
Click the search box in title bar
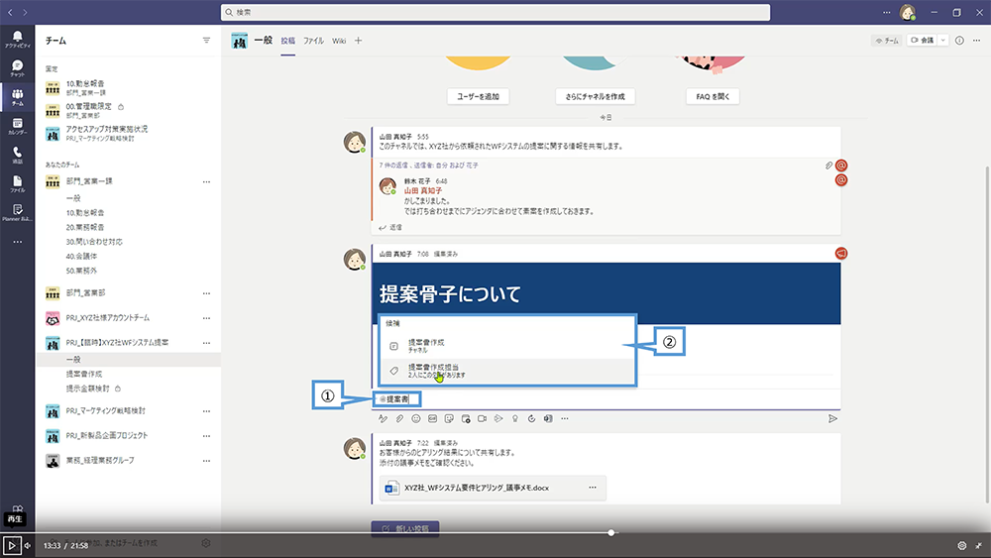[495, 12]
